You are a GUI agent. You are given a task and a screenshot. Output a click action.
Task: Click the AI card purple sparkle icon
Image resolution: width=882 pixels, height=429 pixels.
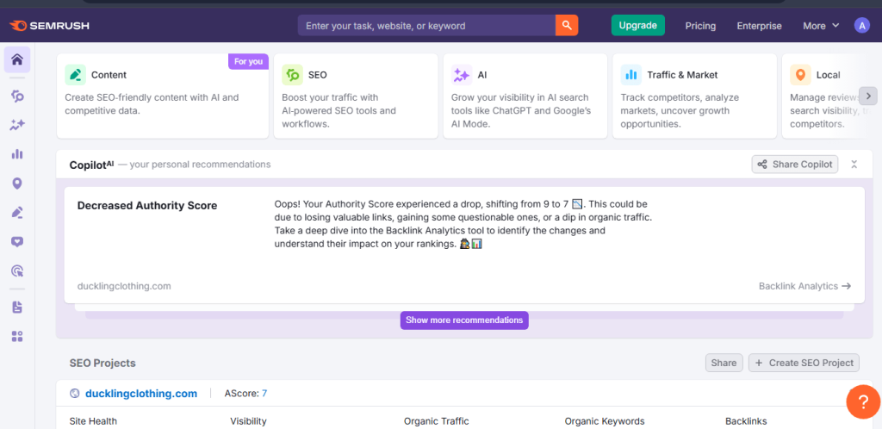coord(462,75)
